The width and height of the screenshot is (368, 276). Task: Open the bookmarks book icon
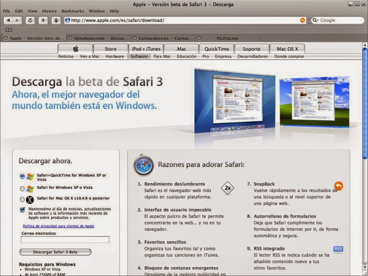[9, 30]
